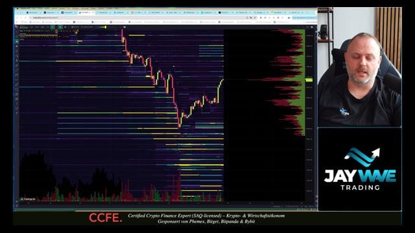The image size is (415, 233).
Task: Click the yellow current price label
Action: [309, 80]
